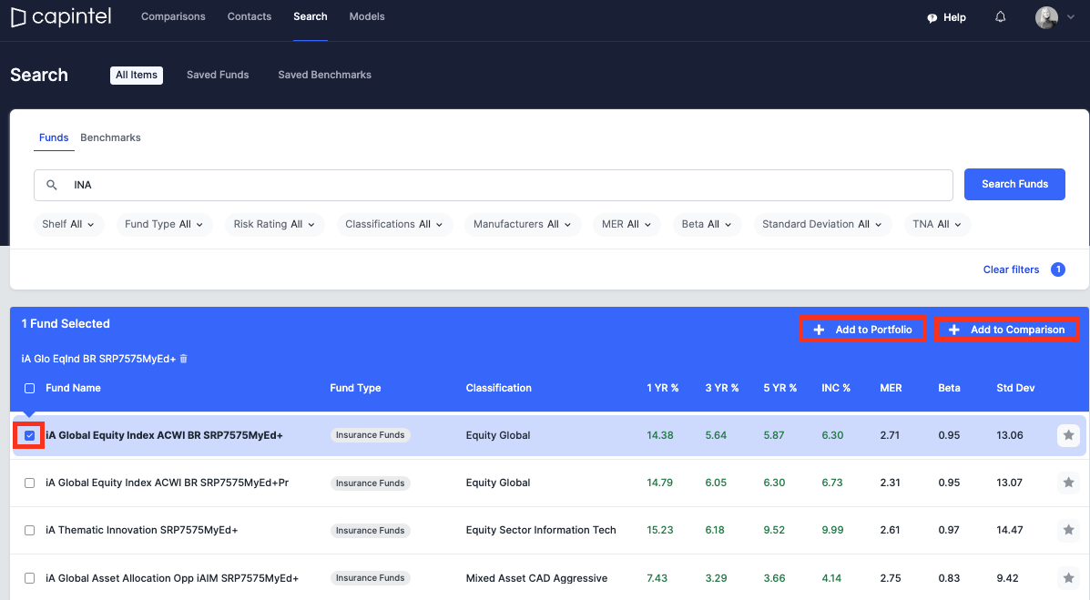This screenshot has width=1090, height=600.
Task: Switch to the Benchmarks tab
Action: click(110, 137)
